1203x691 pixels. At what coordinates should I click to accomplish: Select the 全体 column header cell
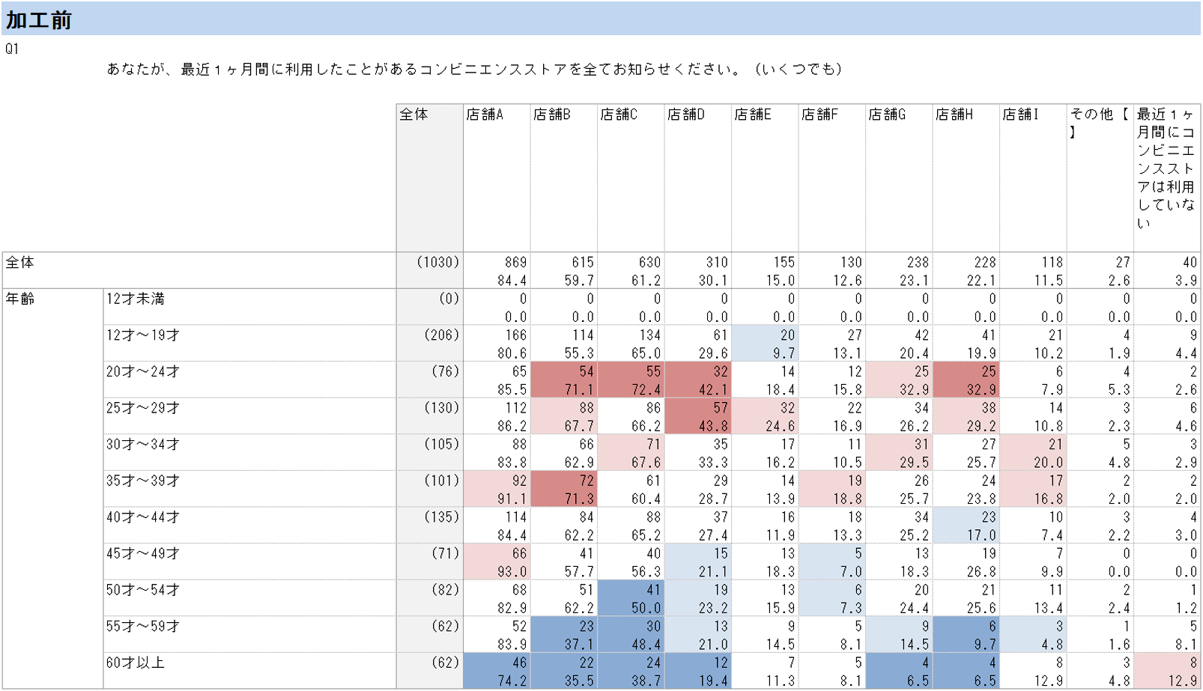click(430, 177)
